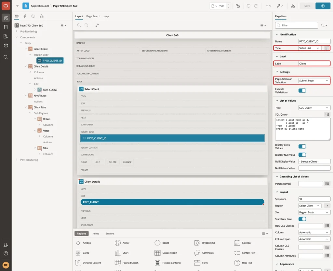
Task: Toggle Display Extra Values switch
Action: 302,146
